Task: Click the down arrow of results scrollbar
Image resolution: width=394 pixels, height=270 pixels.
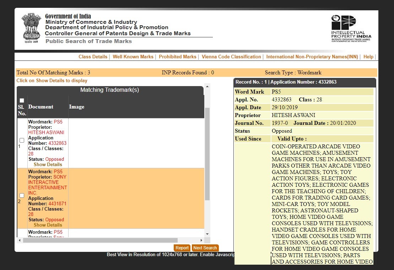Action: tap(207, 234)
